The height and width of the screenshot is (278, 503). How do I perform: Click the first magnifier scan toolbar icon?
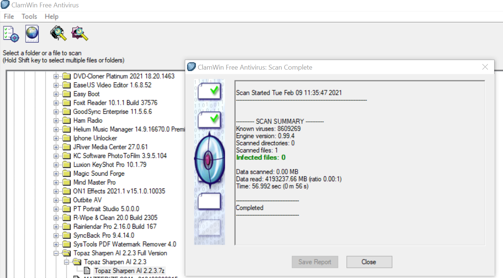[59, 33]
